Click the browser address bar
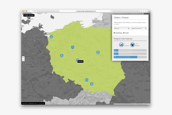172x115 pixels. point(86,11)
